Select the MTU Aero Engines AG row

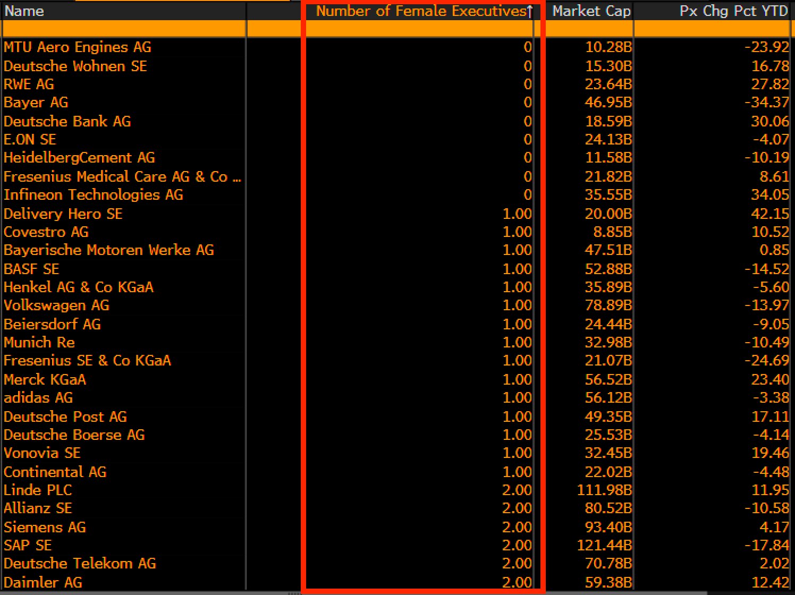[78, 47]
